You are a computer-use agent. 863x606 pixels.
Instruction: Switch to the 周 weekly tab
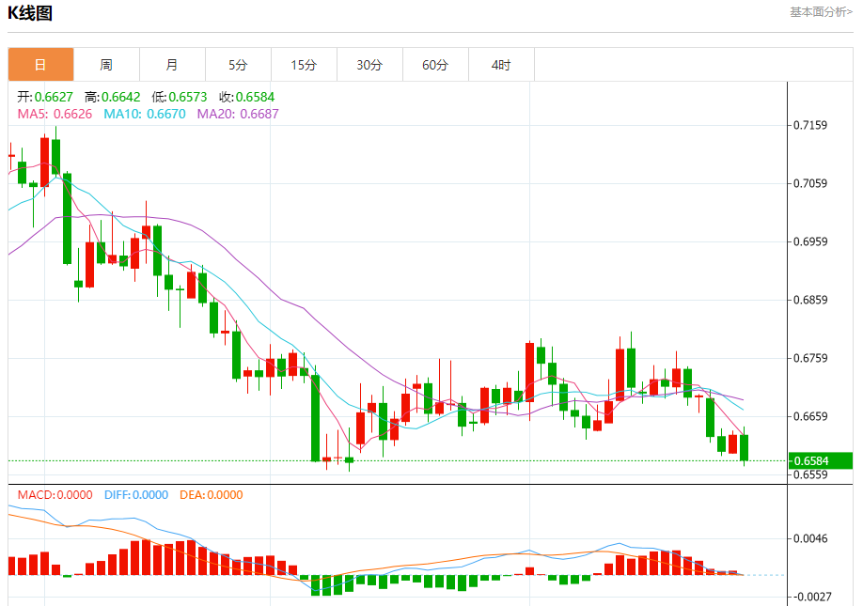click(106, 65)
